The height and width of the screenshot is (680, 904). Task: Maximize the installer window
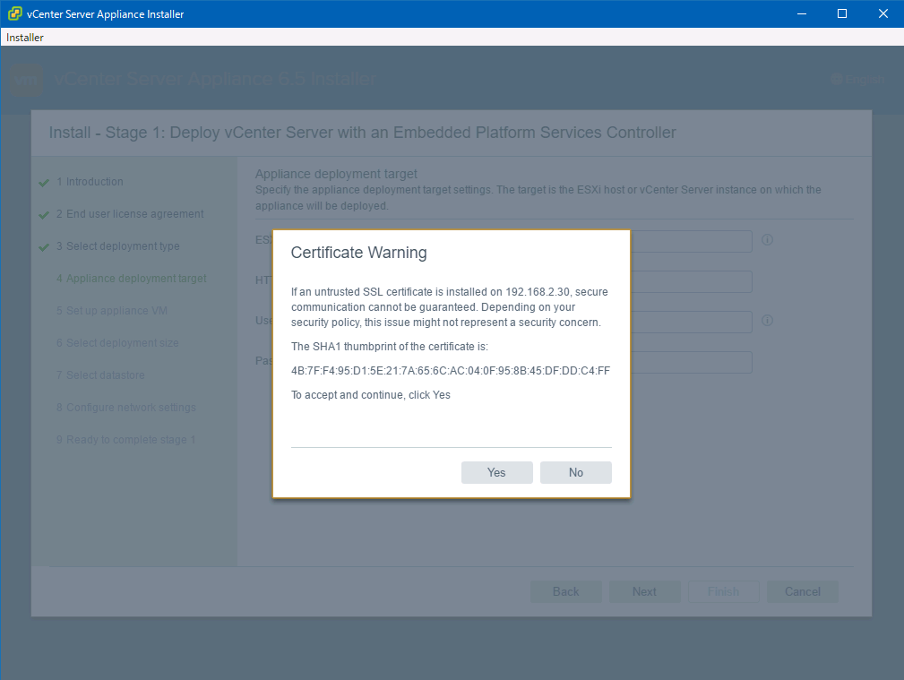click(x=842, y=13)
